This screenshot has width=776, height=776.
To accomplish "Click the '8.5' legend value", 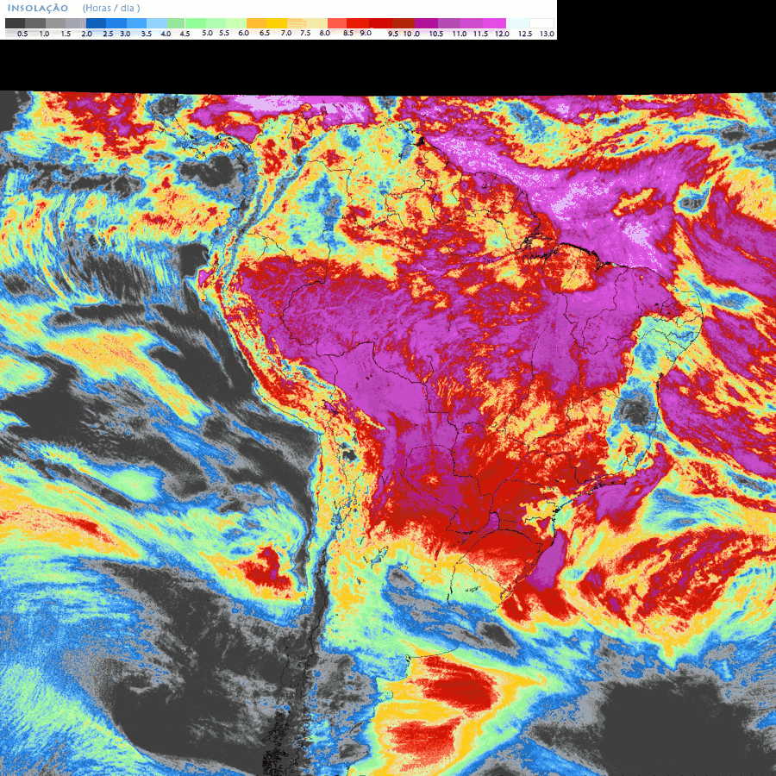I will tap(348, 33).
